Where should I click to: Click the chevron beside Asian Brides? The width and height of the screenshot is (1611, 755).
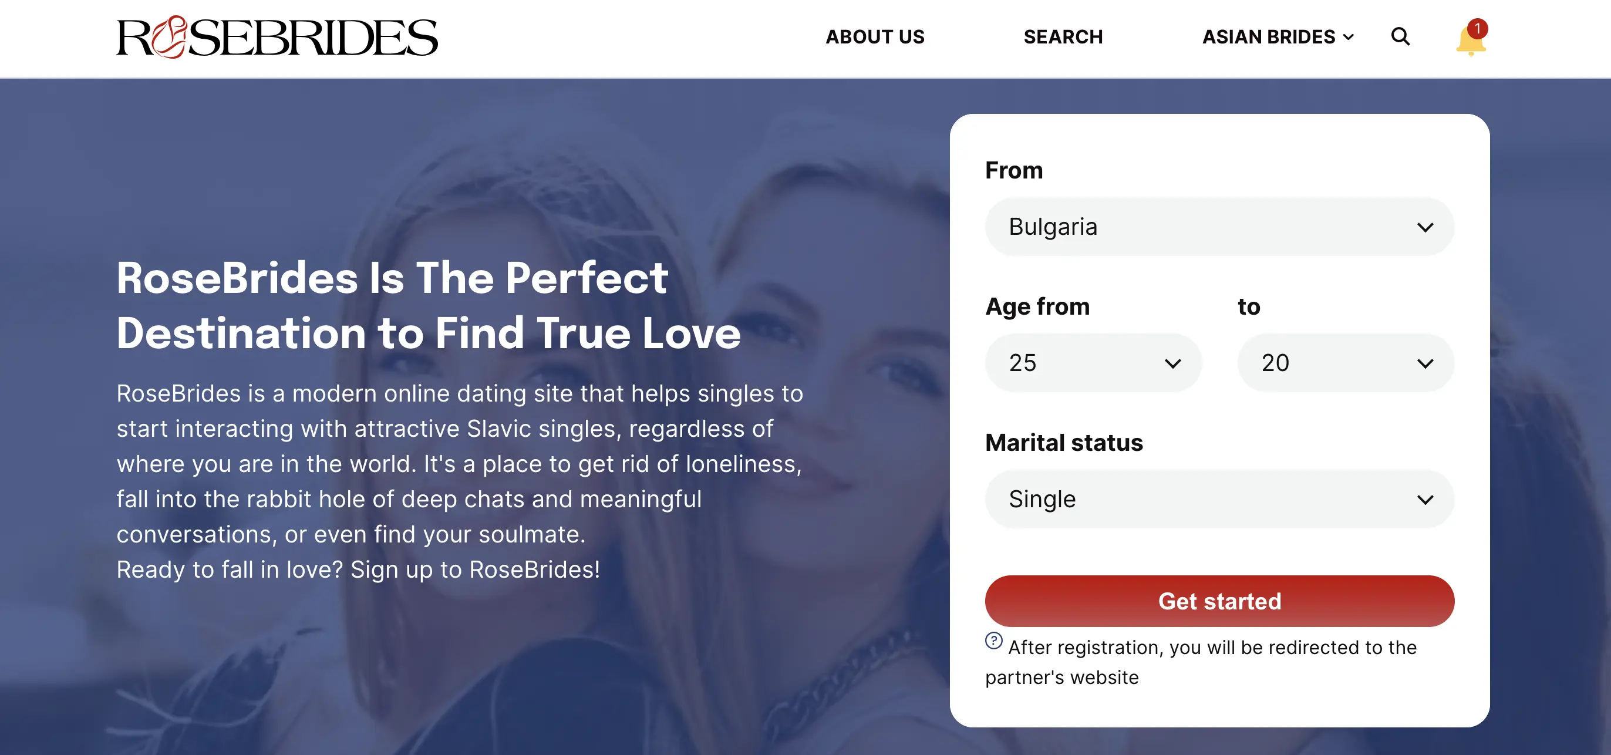click(x=1349, y=37)
